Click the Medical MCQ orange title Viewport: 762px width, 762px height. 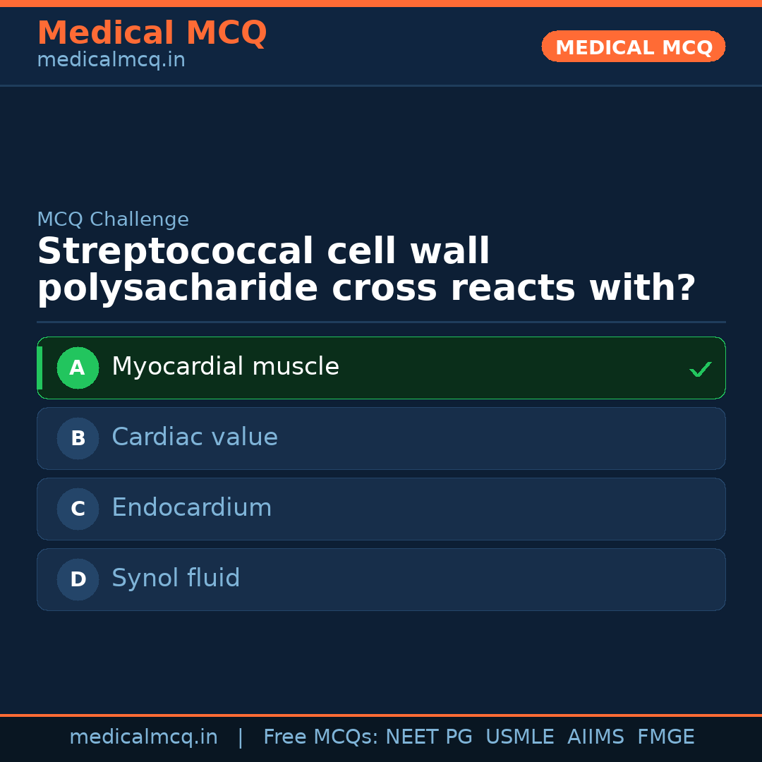click(x=152, y=33)
